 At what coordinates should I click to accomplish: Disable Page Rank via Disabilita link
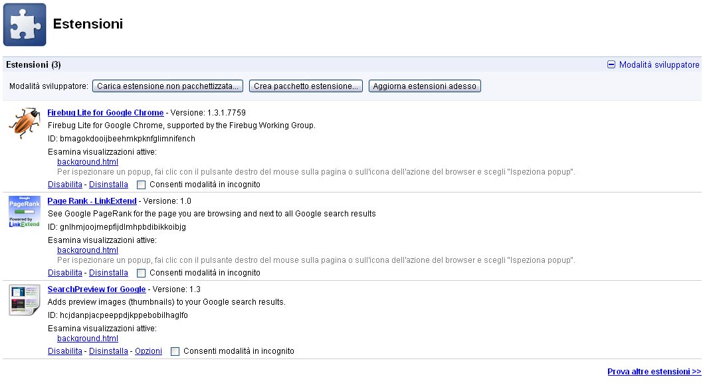pyautogui.click(x=65, y=273)
